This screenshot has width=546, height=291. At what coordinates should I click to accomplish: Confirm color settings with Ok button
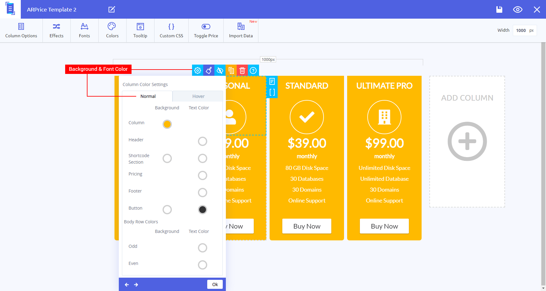click(x=215, y=284)
